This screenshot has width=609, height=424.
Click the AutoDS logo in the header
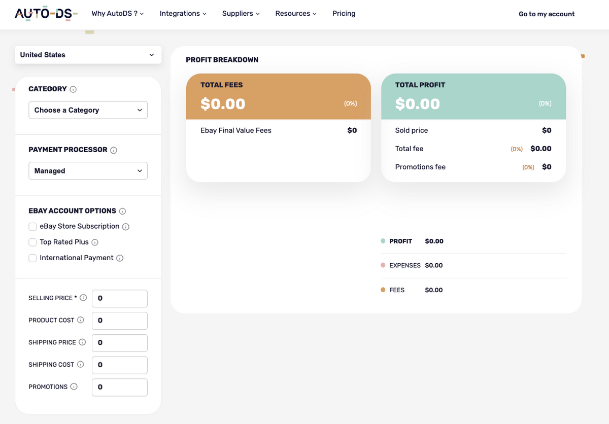coord(45,14)
